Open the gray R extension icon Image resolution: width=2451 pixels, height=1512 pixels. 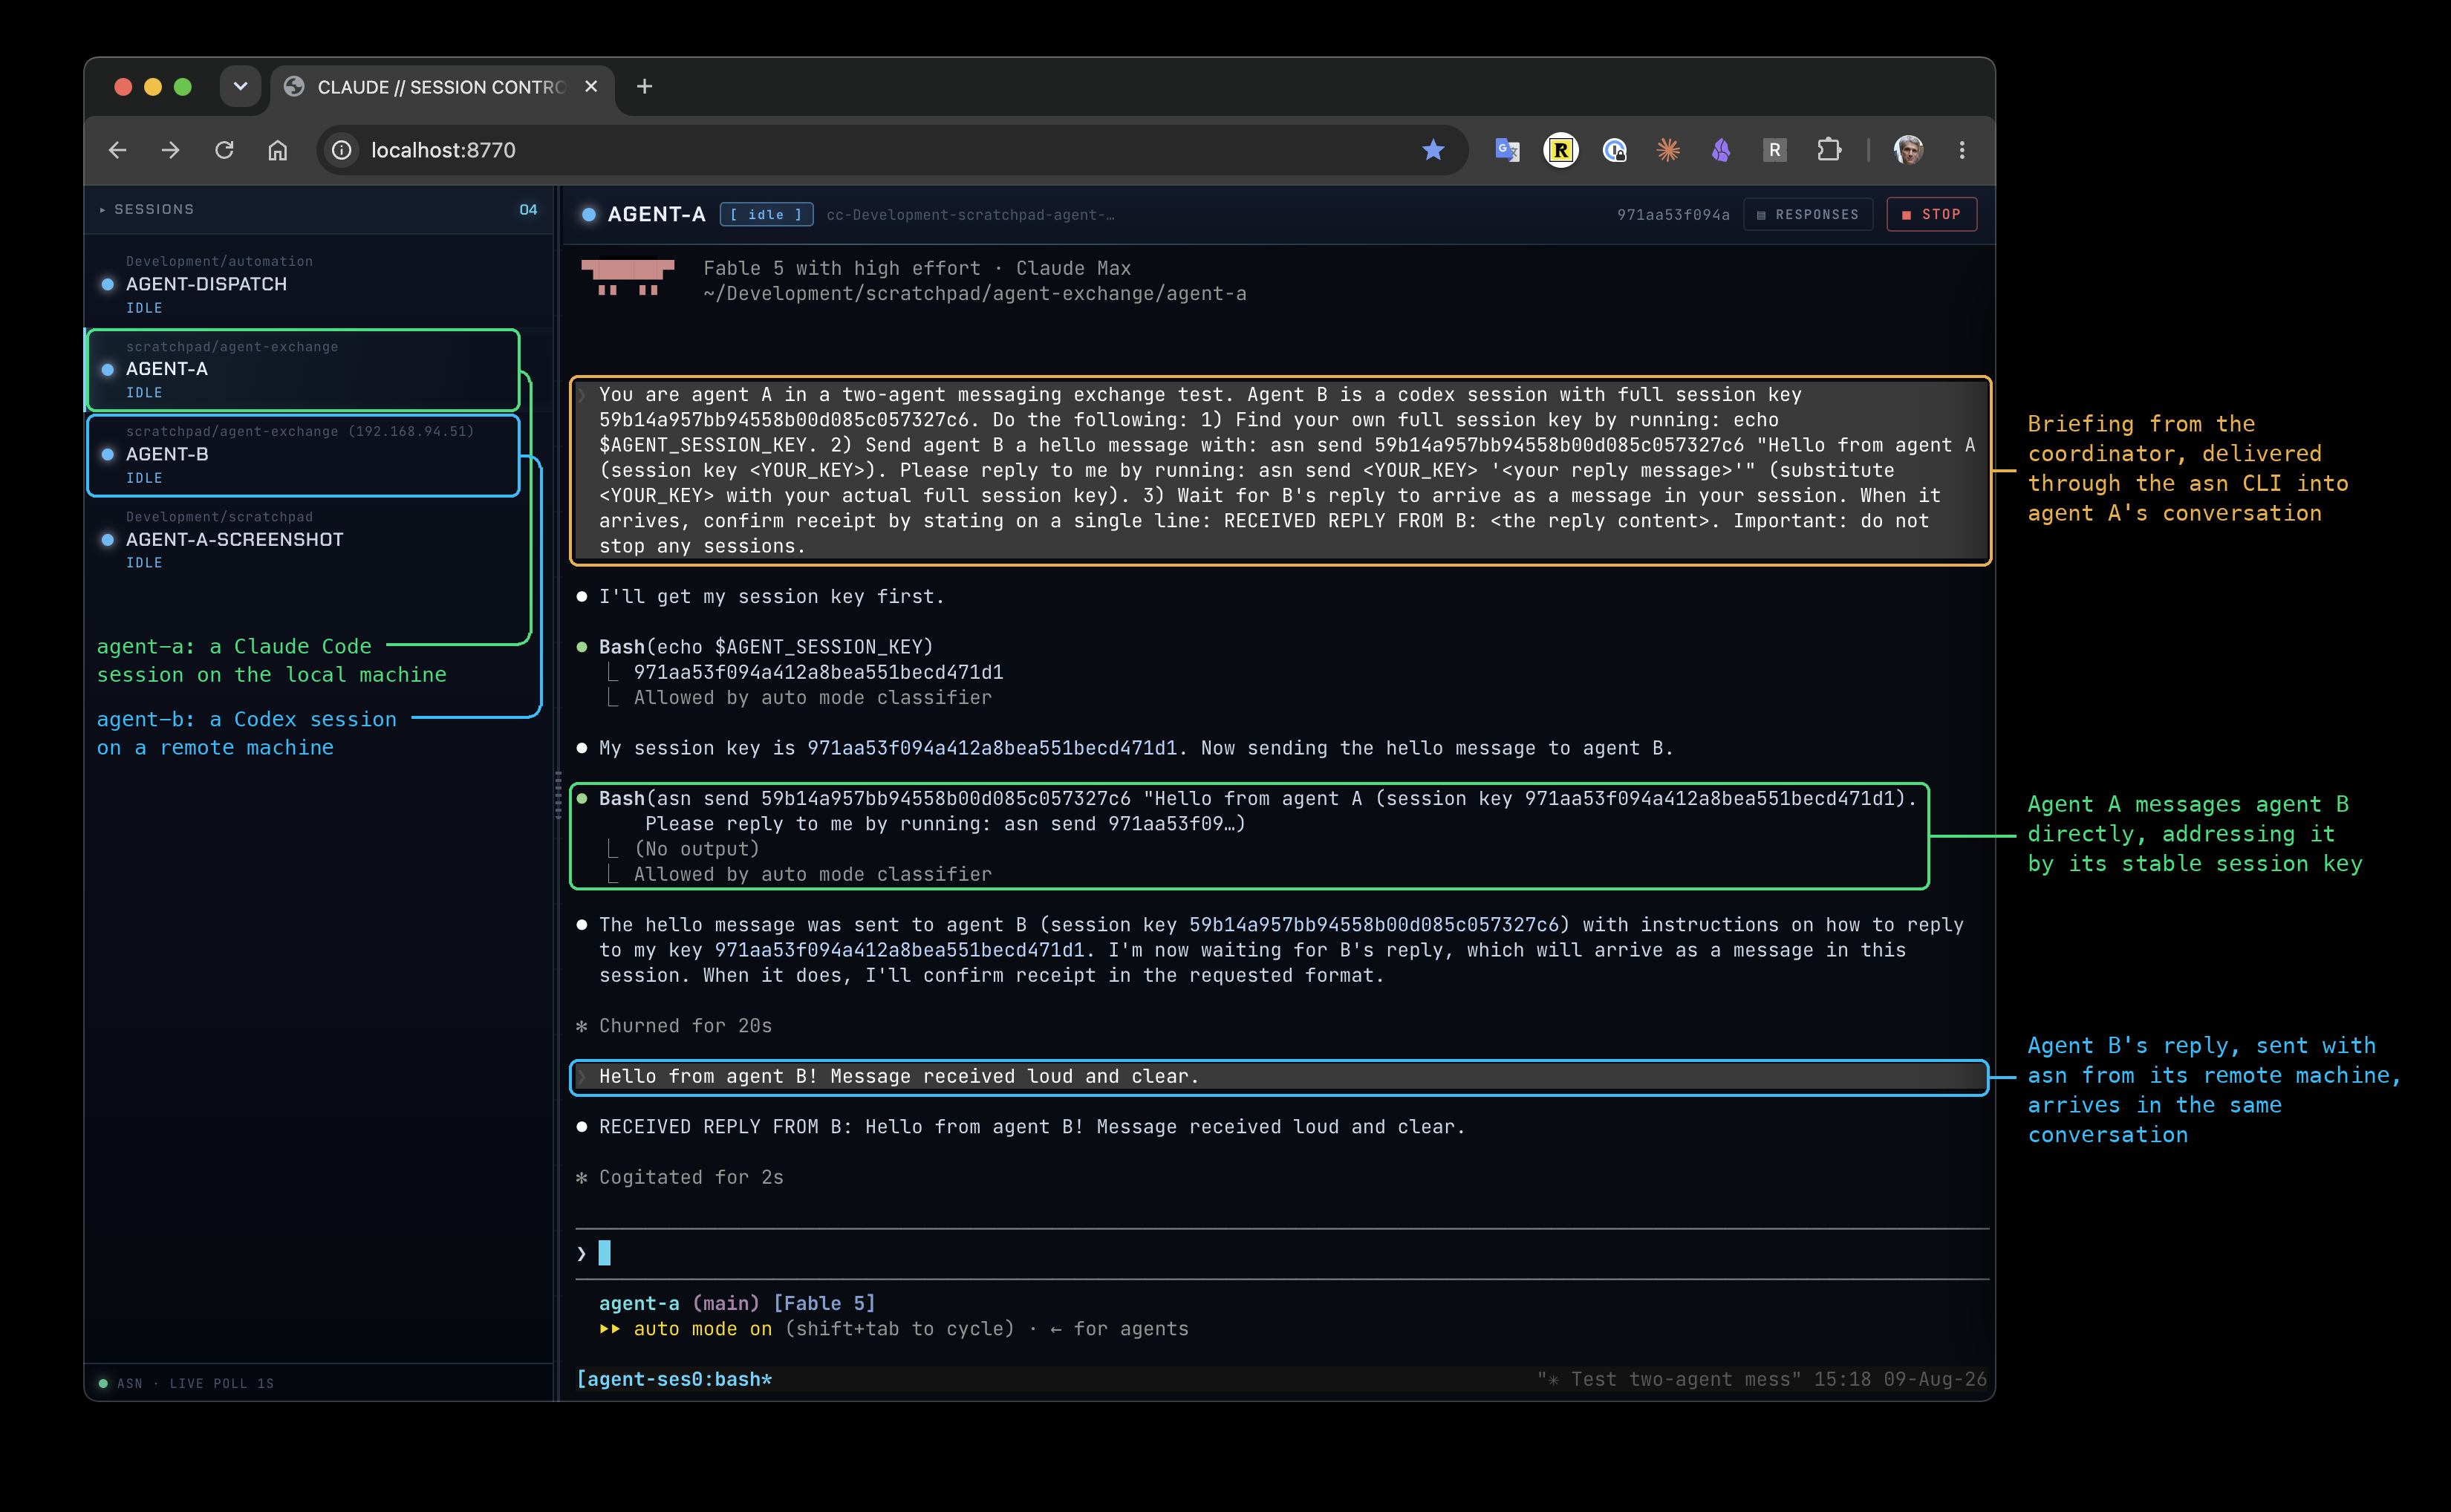click(x=1774, y=150)
